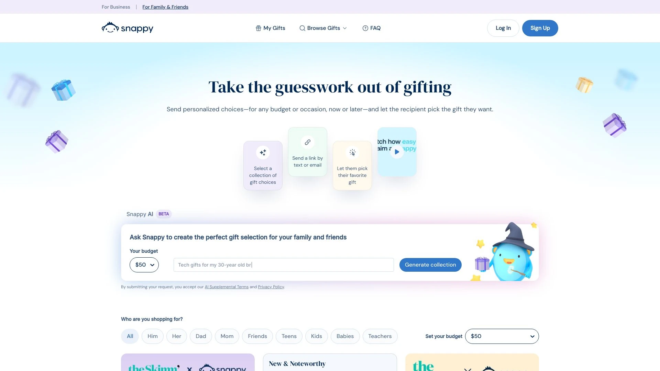Click the select gift choices sparkle icon
Image resolution: width=660 pixels, height=371 pixels.
(x=263, y=152)
